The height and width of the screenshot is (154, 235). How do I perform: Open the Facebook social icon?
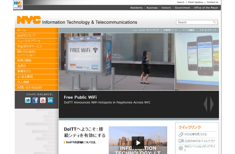[x=35, y=100]
